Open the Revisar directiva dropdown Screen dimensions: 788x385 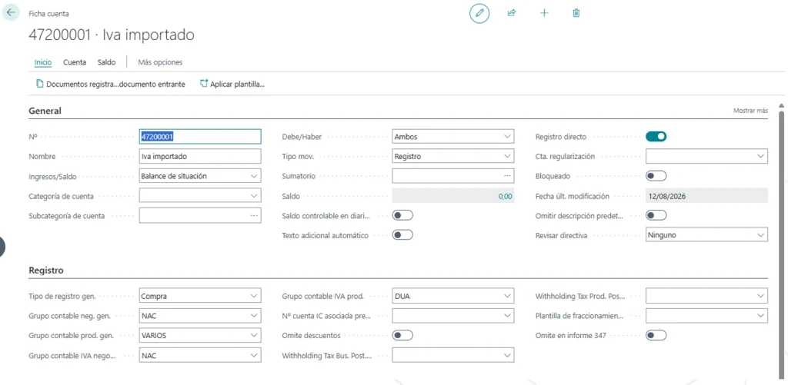760,235
